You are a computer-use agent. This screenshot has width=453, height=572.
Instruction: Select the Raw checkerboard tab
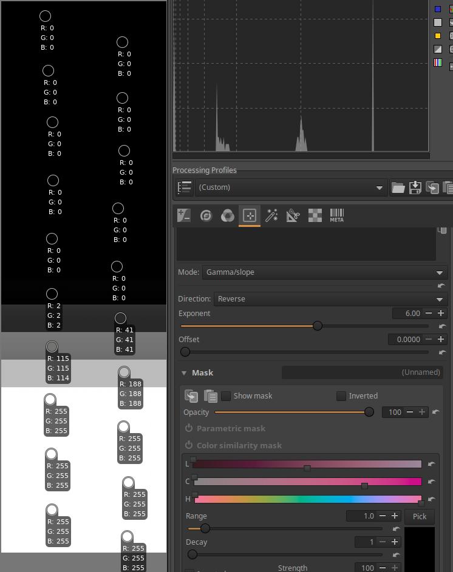(315, 215)
